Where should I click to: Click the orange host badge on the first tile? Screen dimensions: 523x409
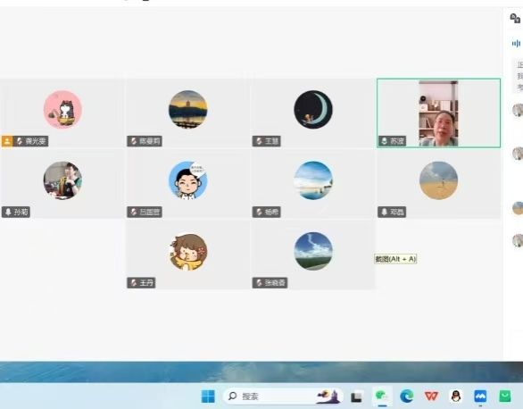tap(7, 141)
